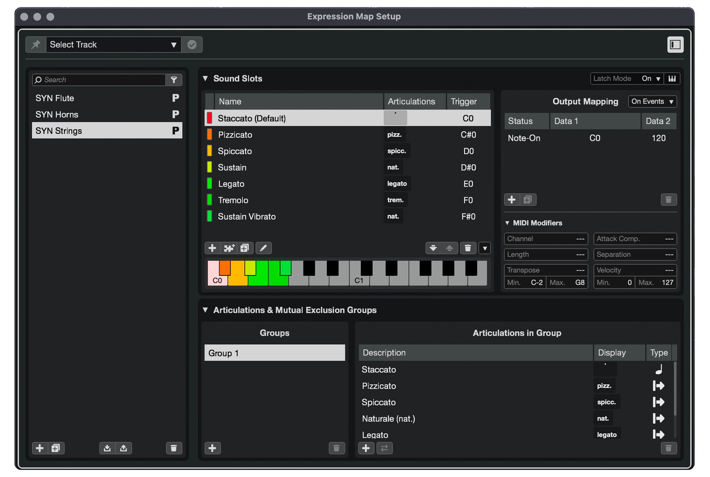This screenshot has height=477, width=710.
Task: Open the pencil edit tool for sound slots
Action: click(264, 248)
